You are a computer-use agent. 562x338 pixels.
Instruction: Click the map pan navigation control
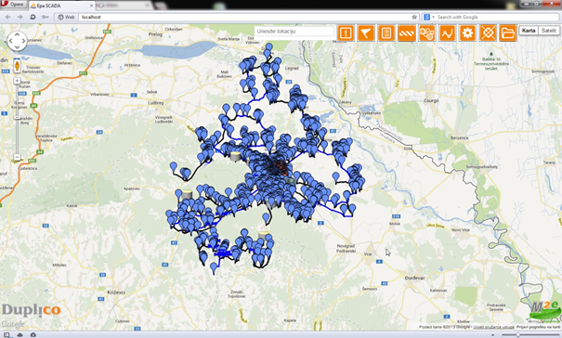pos(17,41)
